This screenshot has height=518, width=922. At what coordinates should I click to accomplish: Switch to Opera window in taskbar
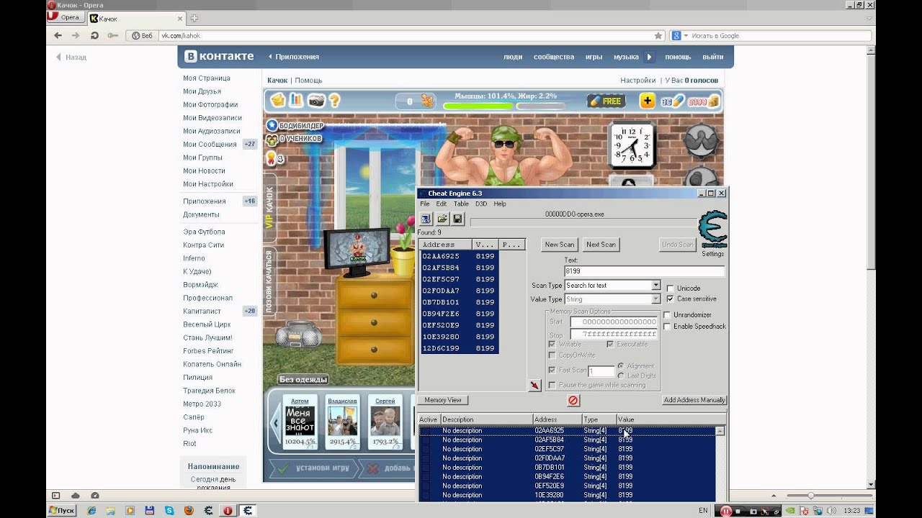tap(228, 511)
